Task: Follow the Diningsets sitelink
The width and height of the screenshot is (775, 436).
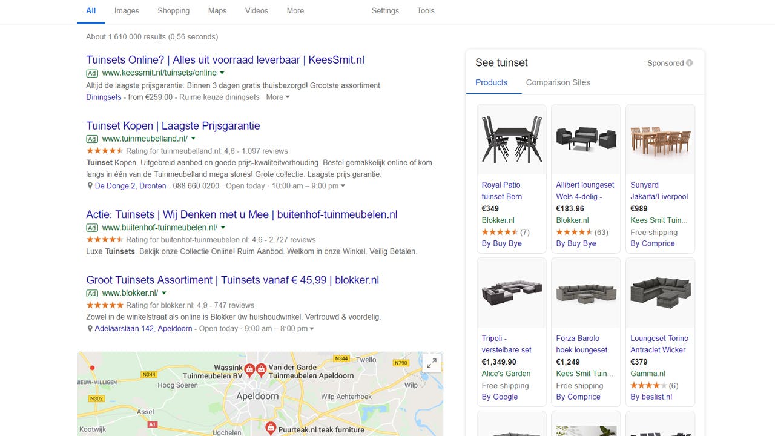Action: pos(104,97)
